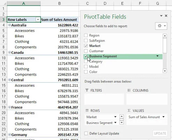Open the task pane options arrow beside the close button
Screen dimensions: 172x140
(161, 16)
